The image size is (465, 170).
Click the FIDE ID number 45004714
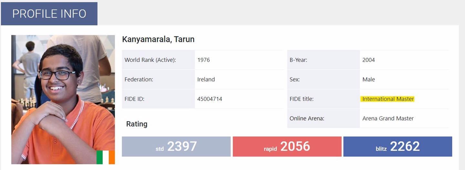210,99
